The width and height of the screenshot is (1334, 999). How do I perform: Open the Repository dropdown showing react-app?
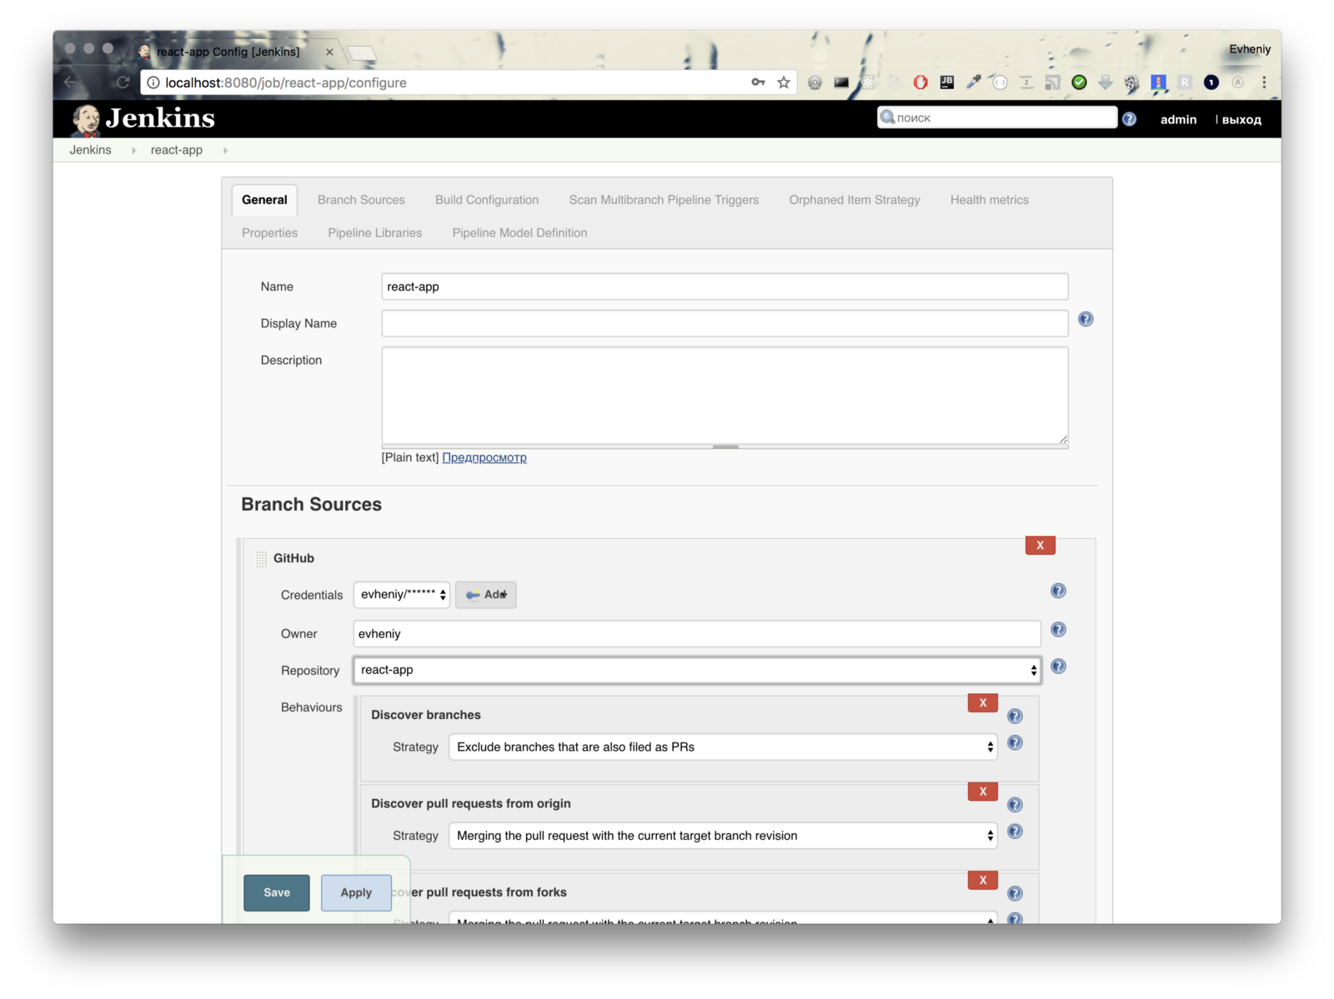pos(697,670)
